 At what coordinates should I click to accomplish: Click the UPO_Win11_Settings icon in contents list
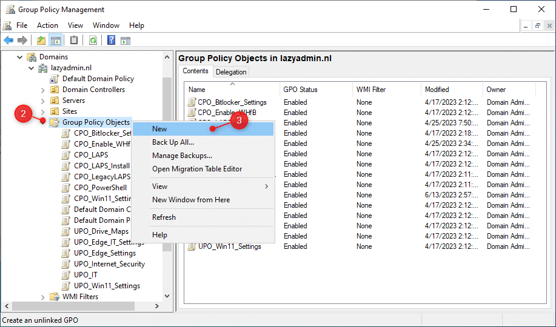192,246
